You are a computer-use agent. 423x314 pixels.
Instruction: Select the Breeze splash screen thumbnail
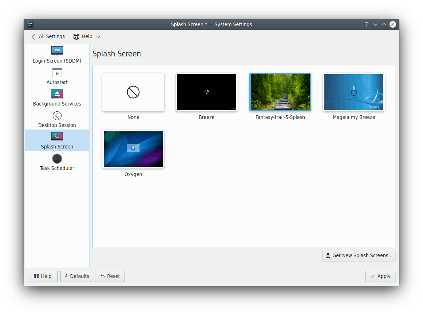pyautogui.click(x=206, y=92)
